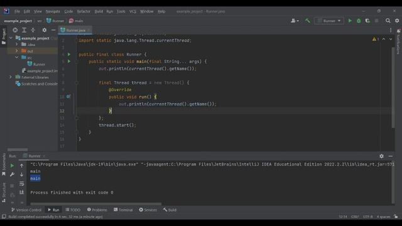Go to previous highlighted problem arrow
This screenshot has height=226, width=402.
click(384, 39)
